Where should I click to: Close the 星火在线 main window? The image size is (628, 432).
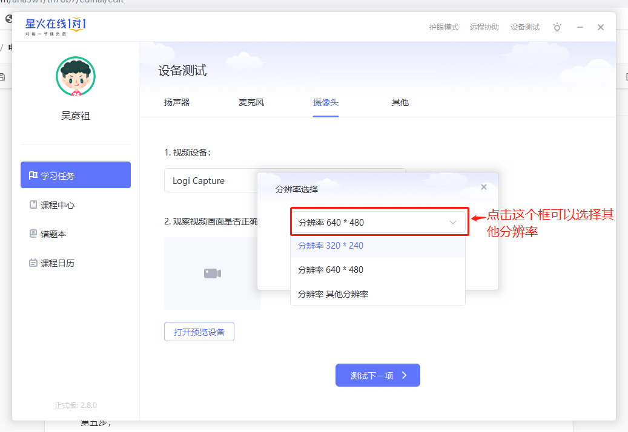601,27
